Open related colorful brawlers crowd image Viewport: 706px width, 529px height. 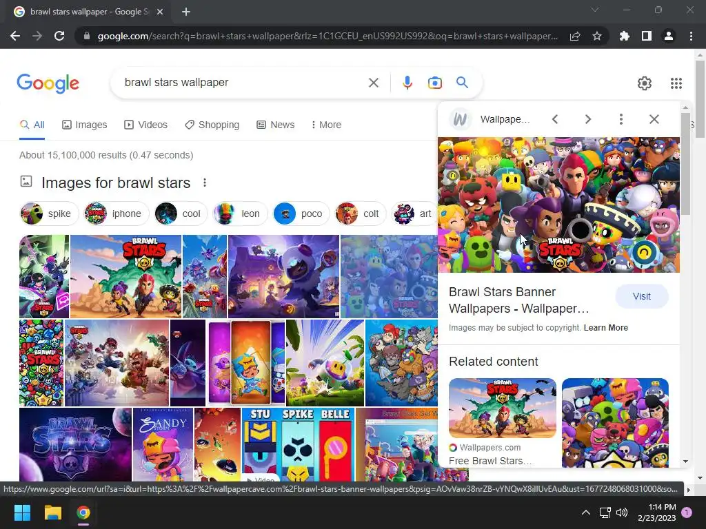615,423
